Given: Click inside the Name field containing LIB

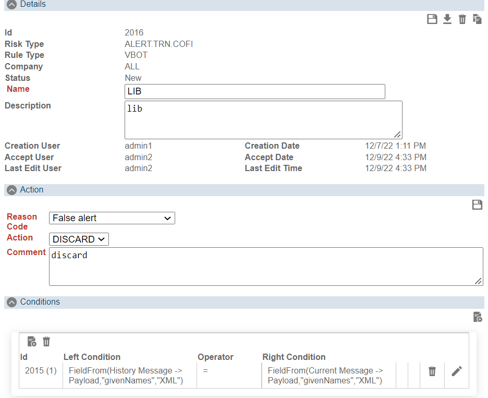Looking at the screenshot, I should (254, 91).
